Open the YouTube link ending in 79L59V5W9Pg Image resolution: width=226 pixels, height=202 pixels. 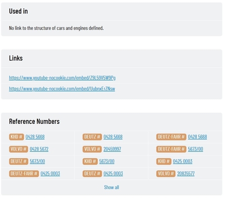pyautogui.click(x=62, y=78)
